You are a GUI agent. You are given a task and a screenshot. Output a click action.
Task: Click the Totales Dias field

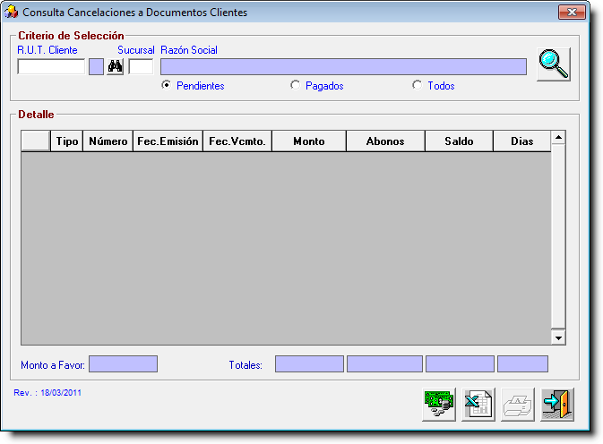(522, 363)
